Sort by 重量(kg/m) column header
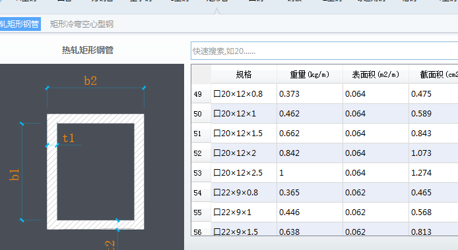This screenshot has width=458, height=250. (x=310, y=74)
